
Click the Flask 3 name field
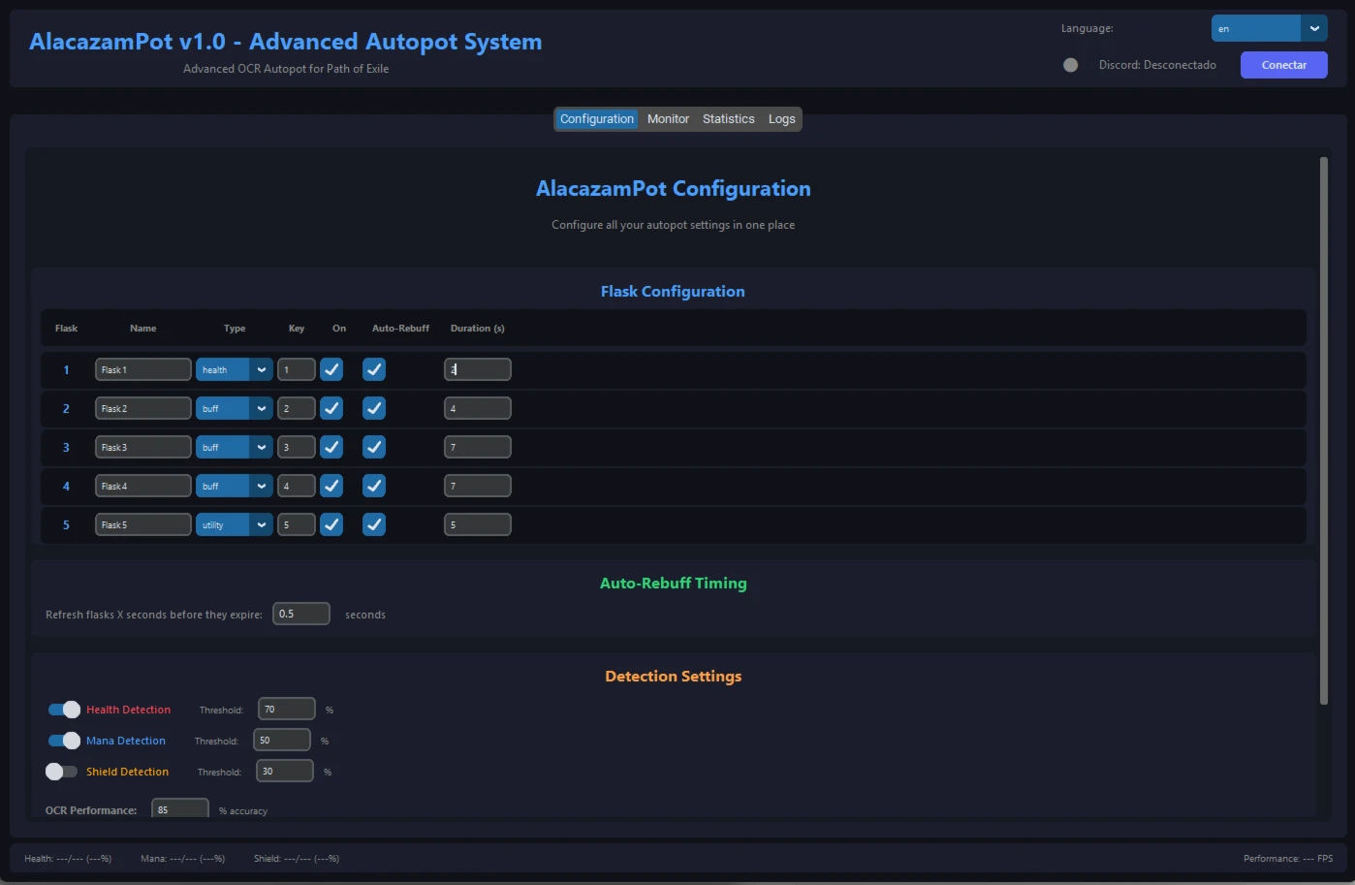click(x=143, y=447)
